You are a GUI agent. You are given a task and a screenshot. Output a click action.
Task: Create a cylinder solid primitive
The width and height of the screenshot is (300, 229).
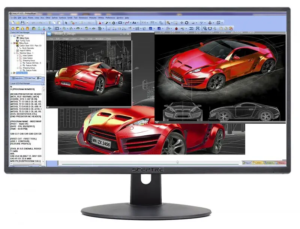(x=27, y=28)
